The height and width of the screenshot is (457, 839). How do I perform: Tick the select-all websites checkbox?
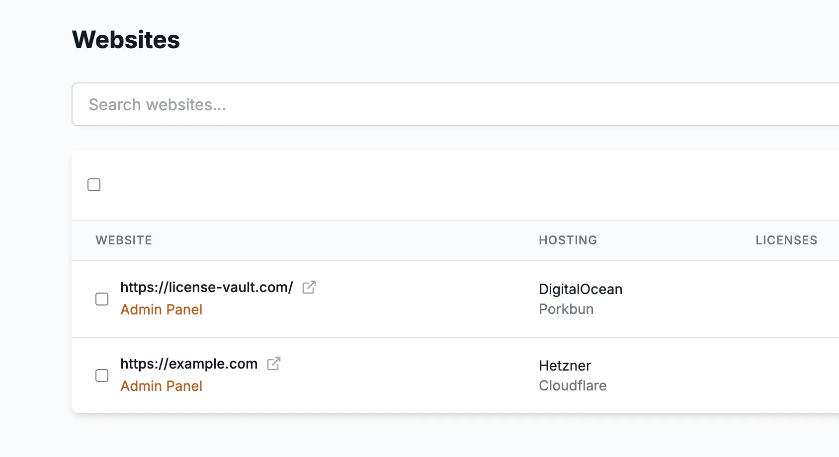pyautogui.click(x=94, y=185)
